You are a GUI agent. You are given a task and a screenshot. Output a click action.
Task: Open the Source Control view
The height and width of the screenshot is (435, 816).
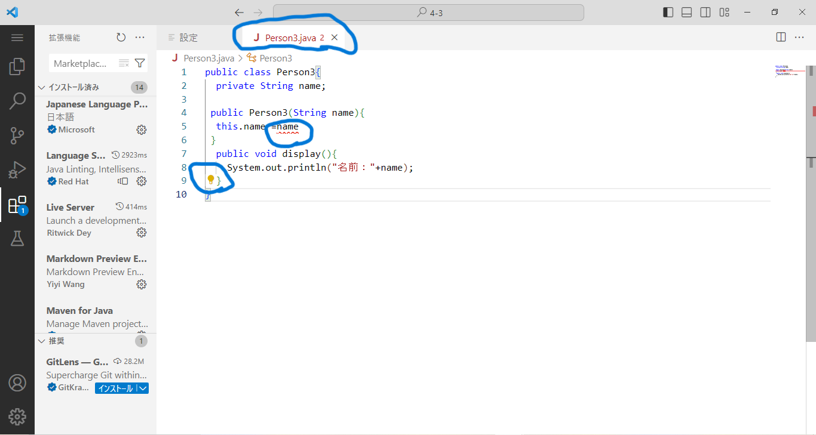pos(17,135)
